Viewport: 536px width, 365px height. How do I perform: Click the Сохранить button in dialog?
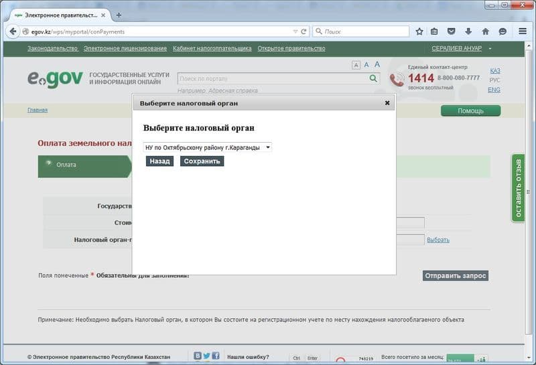click(202, 161)
